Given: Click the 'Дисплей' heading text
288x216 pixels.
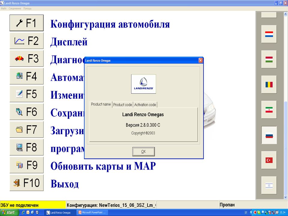Looking at the screenshot, I should [x=69, y=42].
